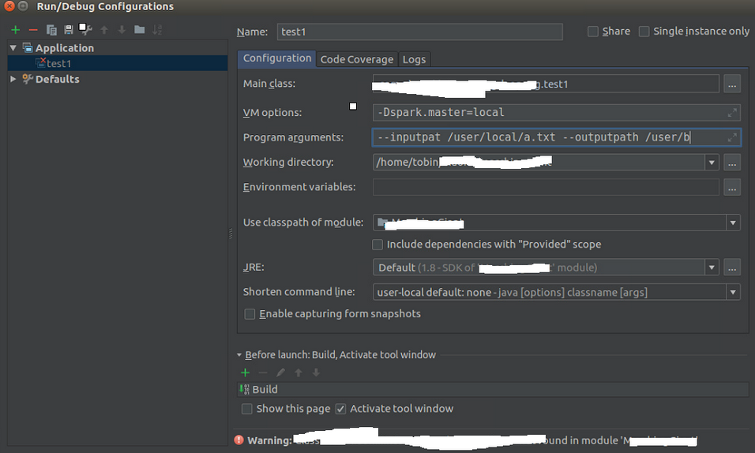Copy the selected configuration
This screenshot has width=755, height=453.
click(x=51, y=30)
